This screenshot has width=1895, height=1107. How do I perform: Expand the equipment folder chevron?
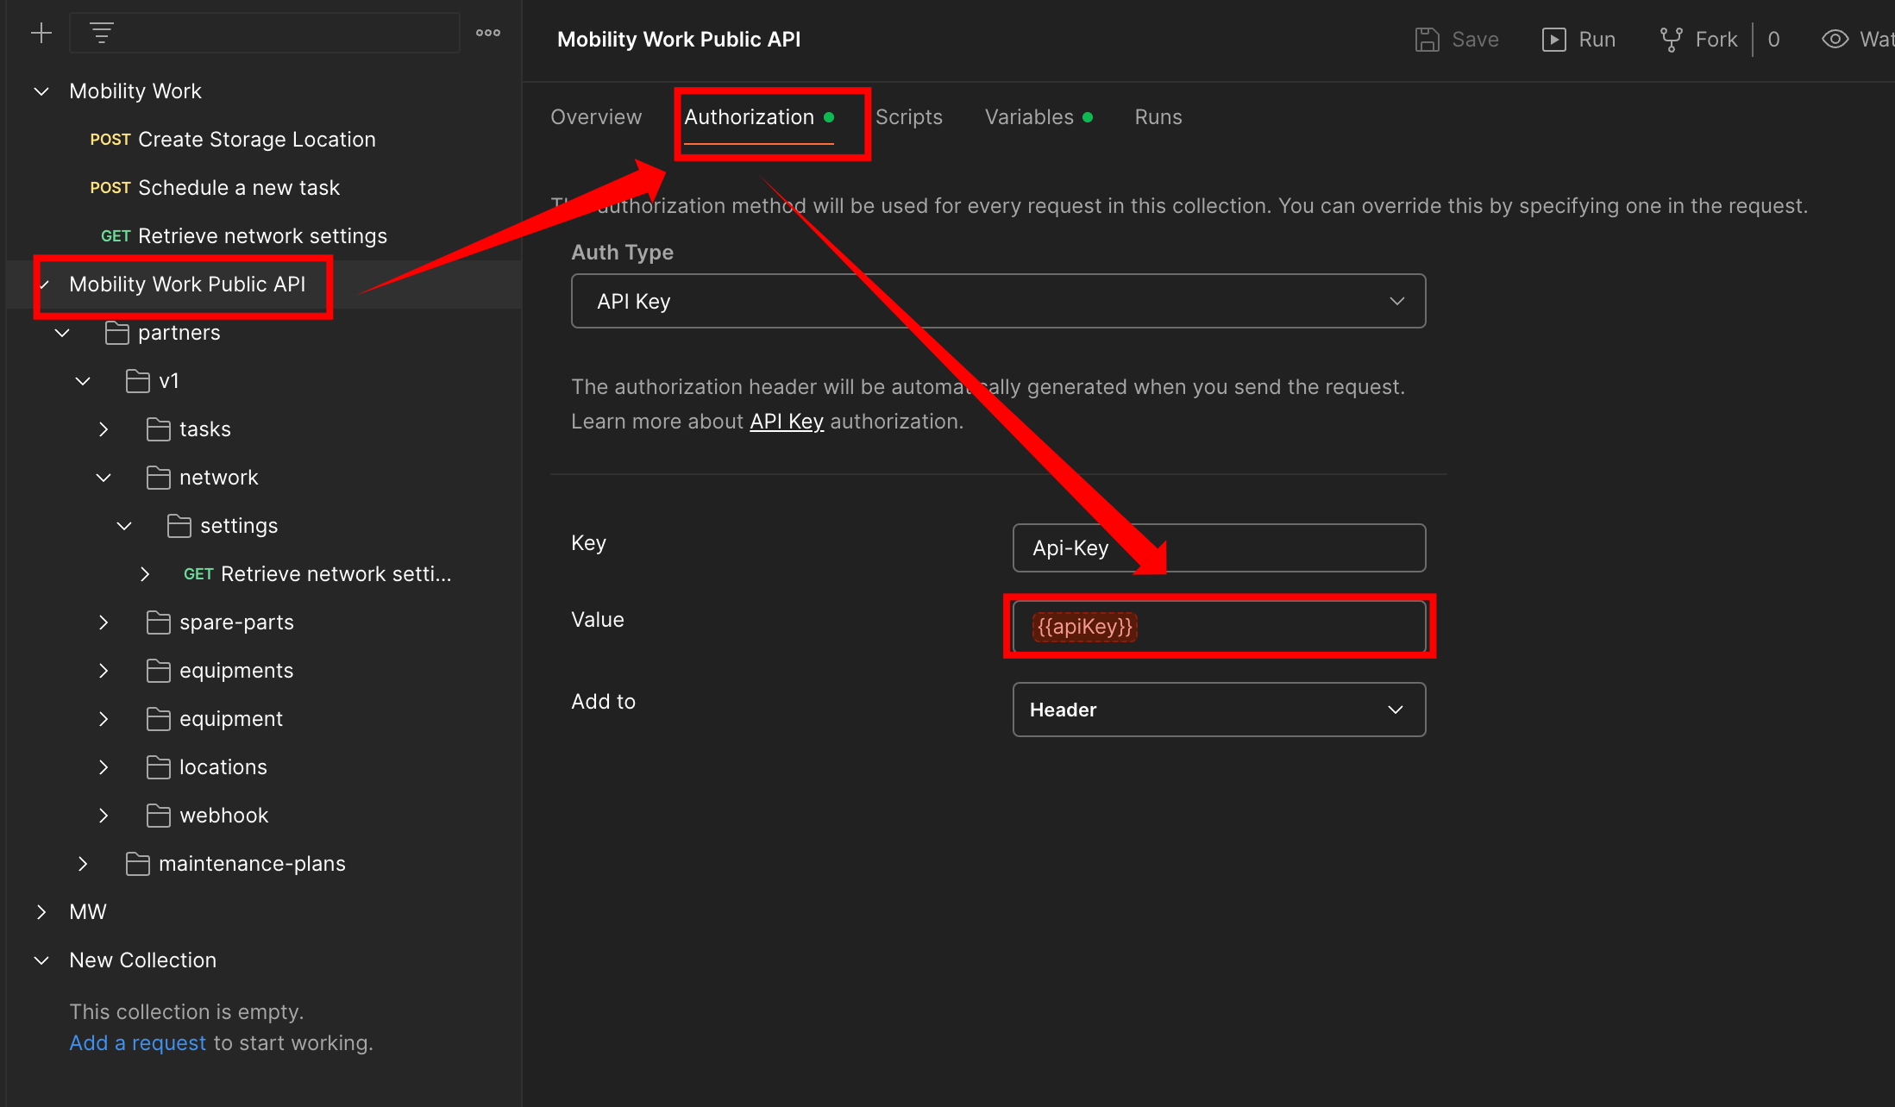click(104, 719)
